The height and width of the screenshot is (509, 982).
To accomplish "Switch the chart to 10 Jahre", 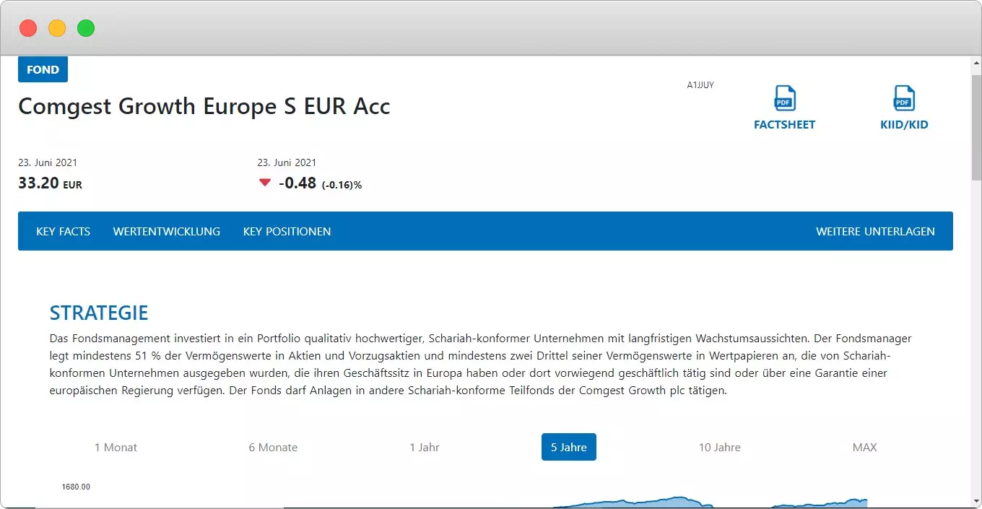I will 719,448.
